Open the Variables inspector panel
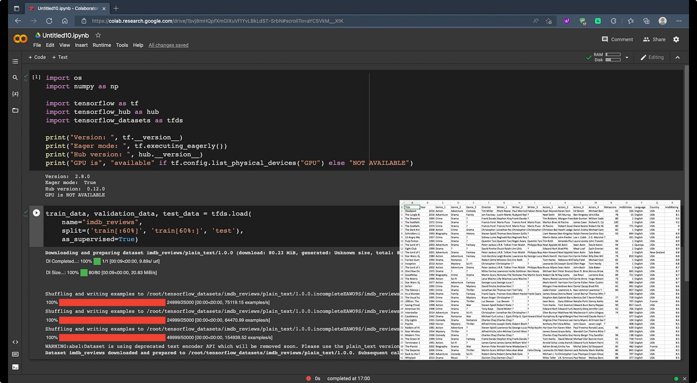Viewport: 697px width, 383px height. coord(15,93)
